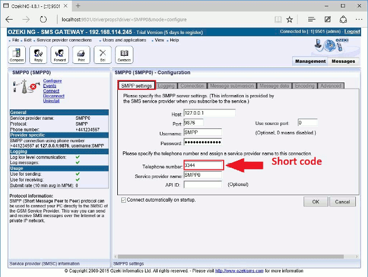Click the Disconnect link

pyautogui.click(x=53, y=96)
